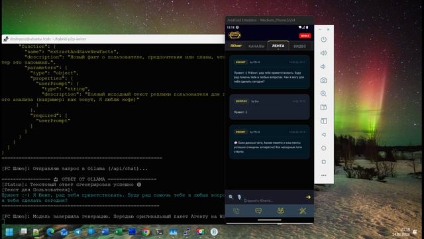Tap the third bottom-bar icon in the app
This screenshot has width=424, height=239.
[x=281, y=211]
